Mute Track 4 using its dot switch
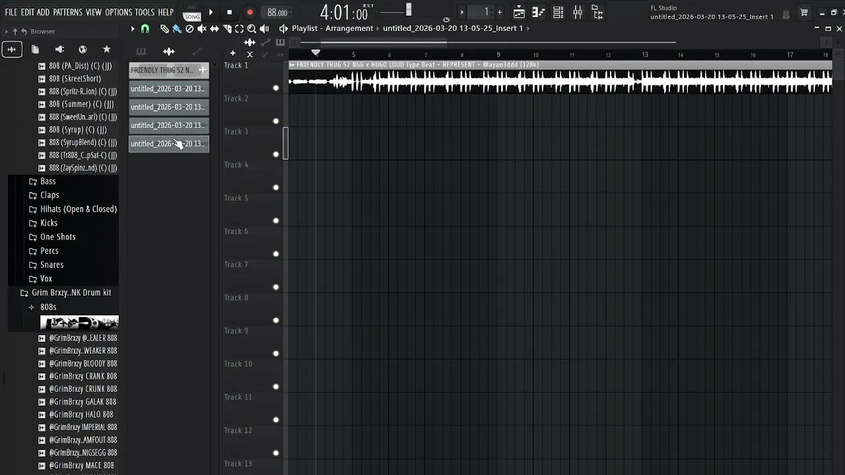845x475 pixels. coord(276,187)
